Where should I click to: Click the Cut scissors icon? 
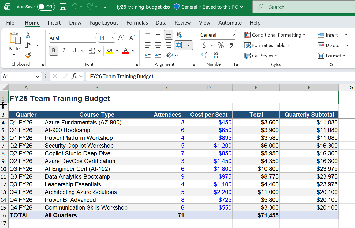[x=28, y=35]
